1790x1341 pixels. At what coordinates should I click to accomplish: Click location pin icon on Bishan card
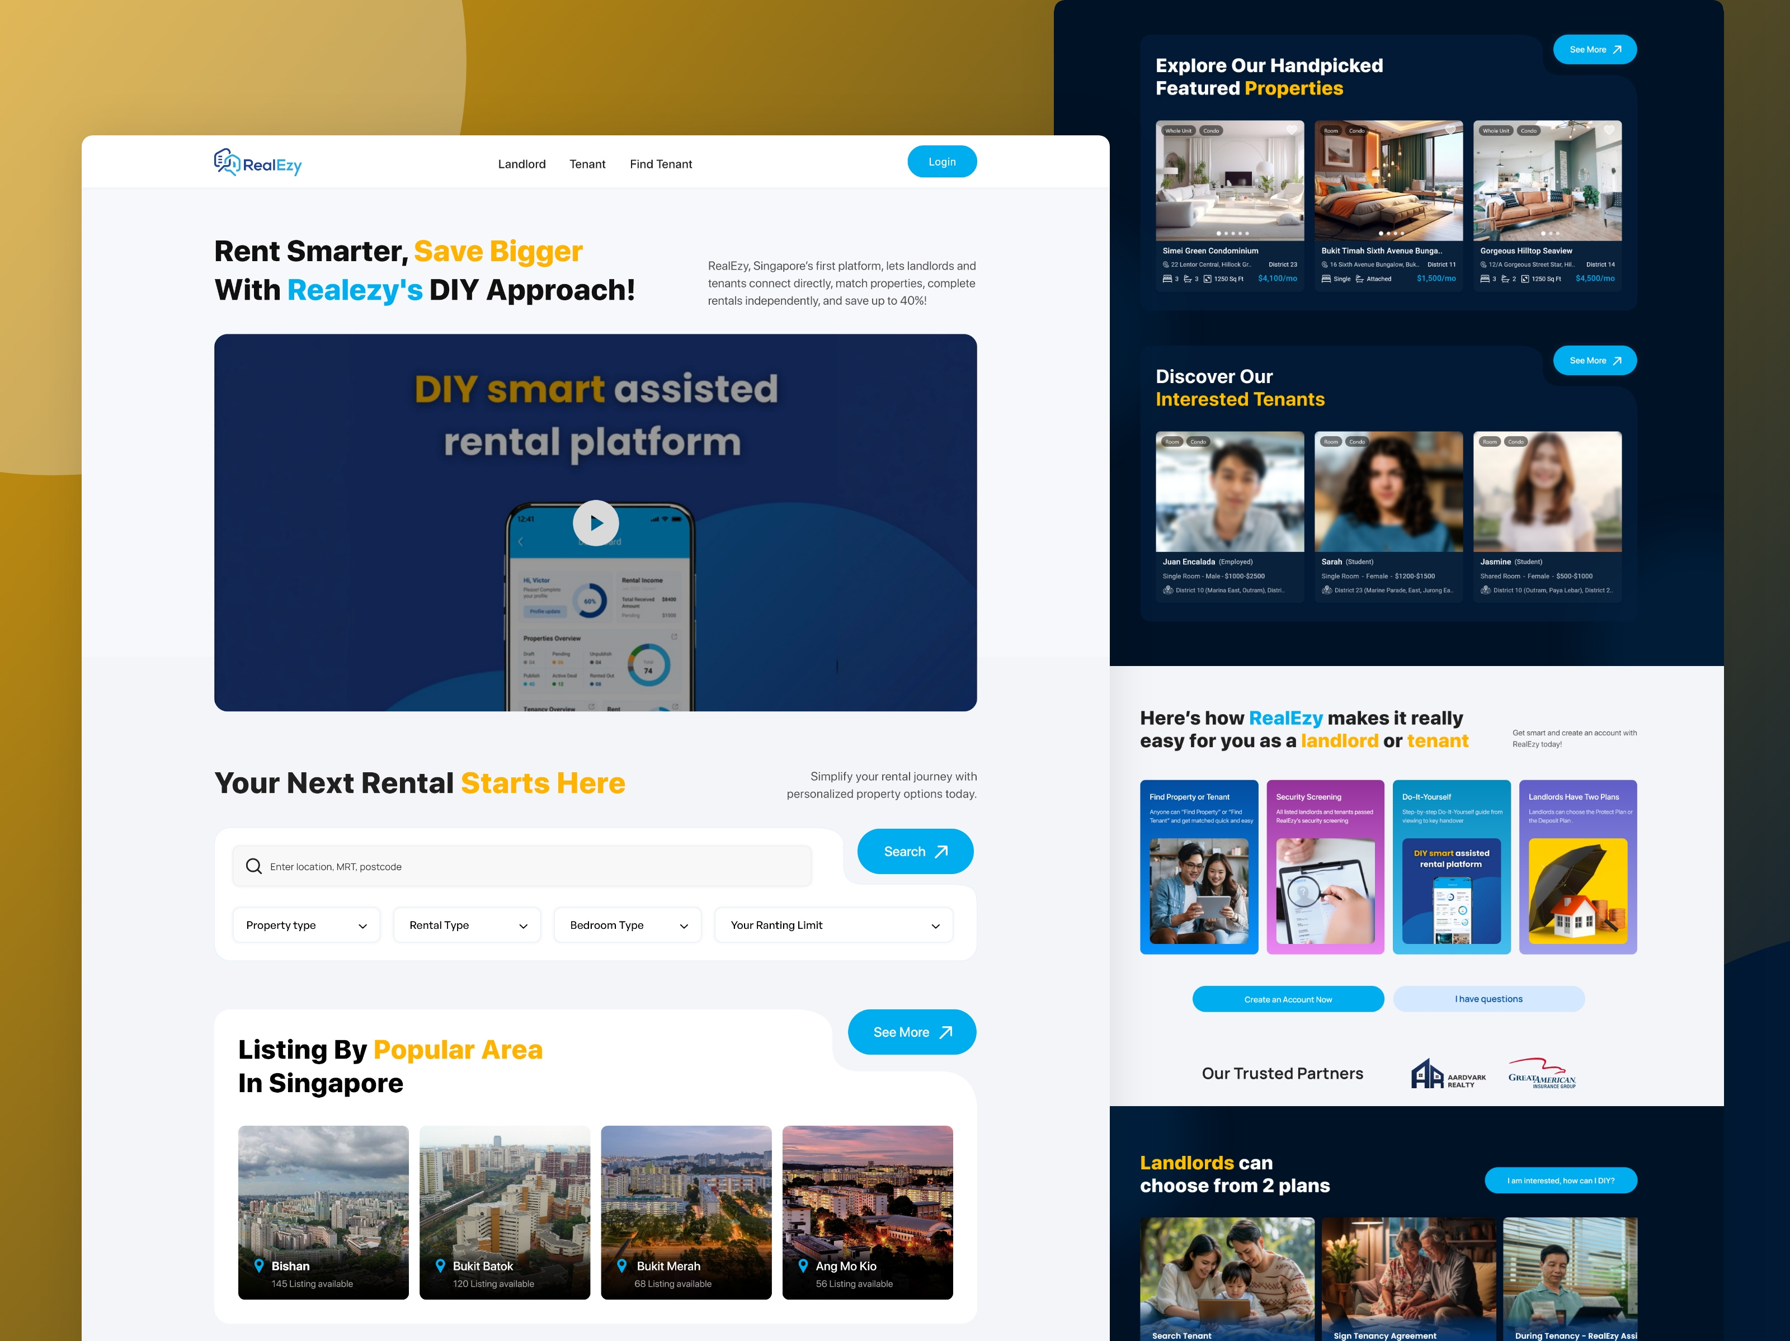[259, 1266]
